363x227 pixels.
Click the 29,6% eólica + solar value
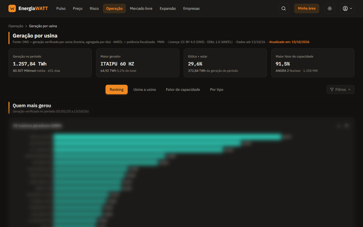click(x=195, y=64)
